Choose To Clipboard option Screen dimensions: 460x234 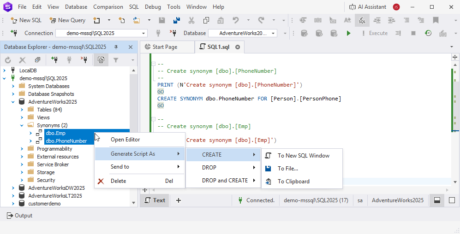point(302,181)
